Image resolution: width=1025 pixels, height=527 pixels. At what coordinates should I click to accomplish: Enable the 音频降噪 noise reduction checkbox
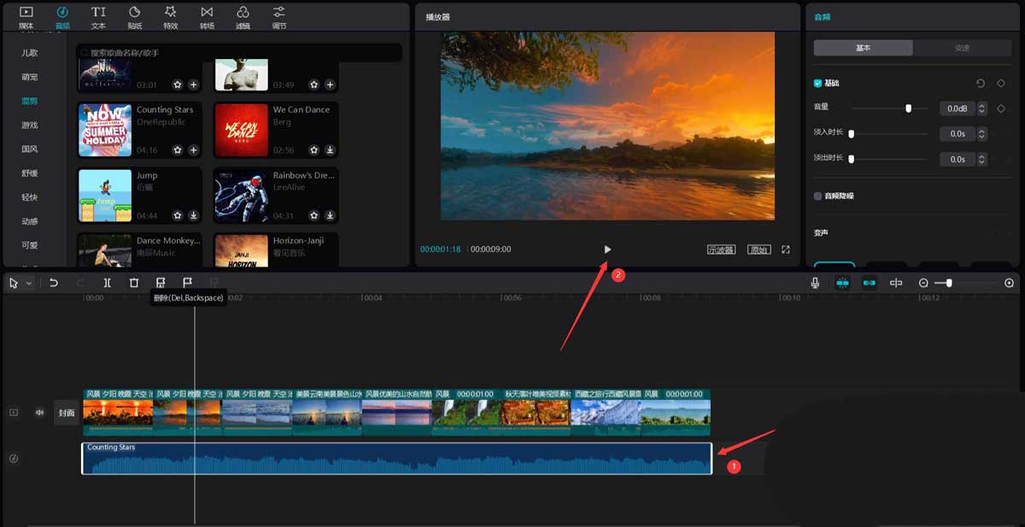pyautogui.click(x=817, y=196)
